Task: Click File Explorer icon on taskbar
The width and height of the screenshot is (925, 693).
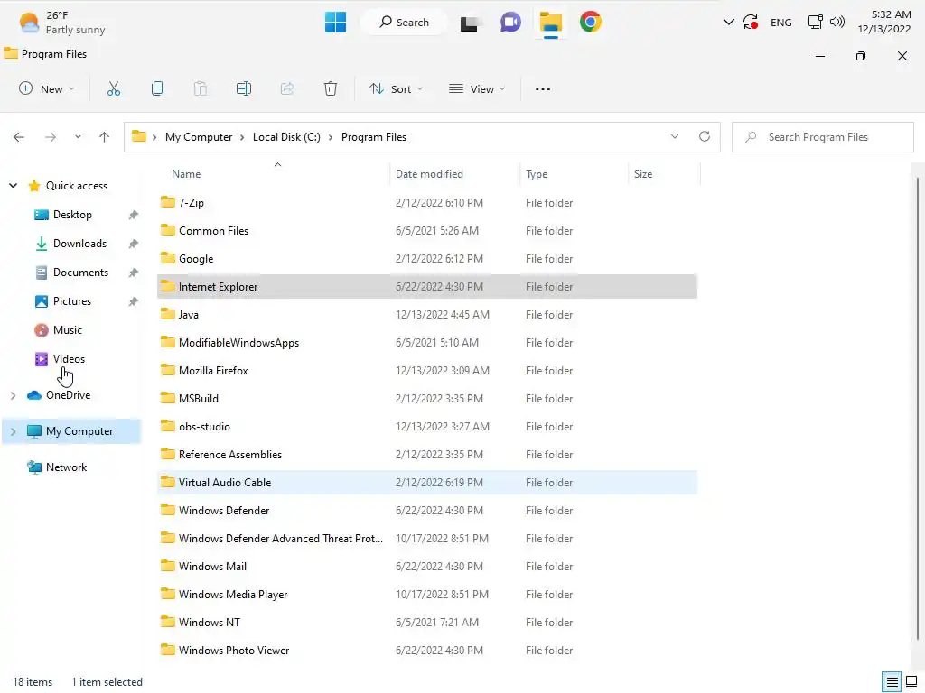Action: [x=550, y=23]
